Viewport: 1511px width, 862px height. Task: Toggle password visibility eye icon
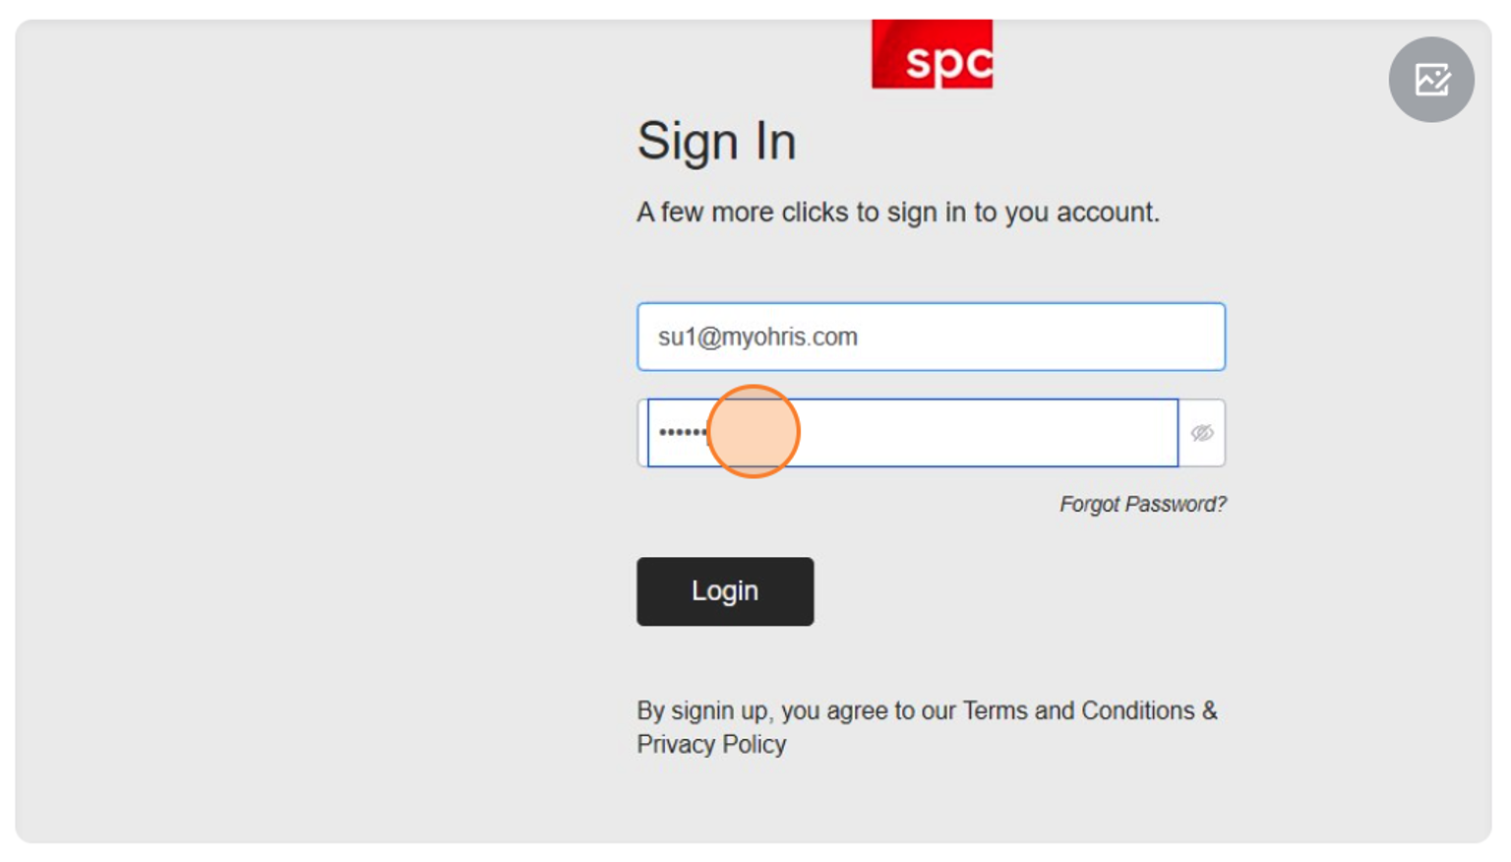pyautogui.click(x=1201, y=433)
